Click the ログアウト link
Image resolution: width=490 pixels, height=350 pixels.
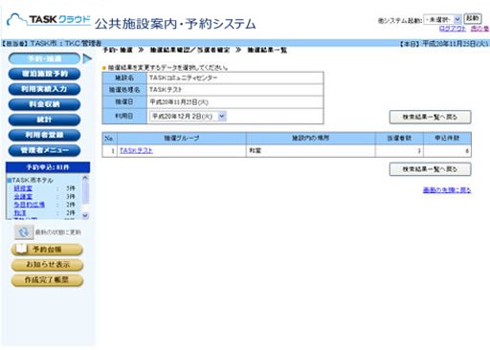tap(453, 29)
